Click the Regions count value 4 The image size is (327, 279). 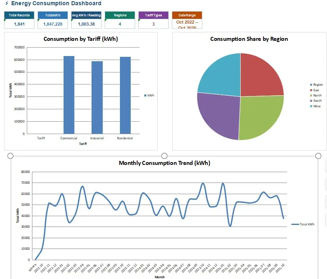[120, 24]
